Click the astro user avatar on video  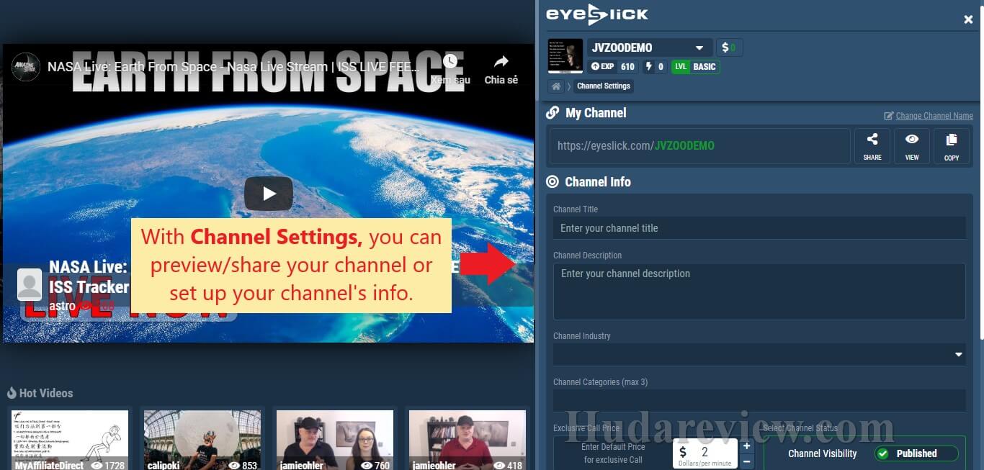pos(30,285)
